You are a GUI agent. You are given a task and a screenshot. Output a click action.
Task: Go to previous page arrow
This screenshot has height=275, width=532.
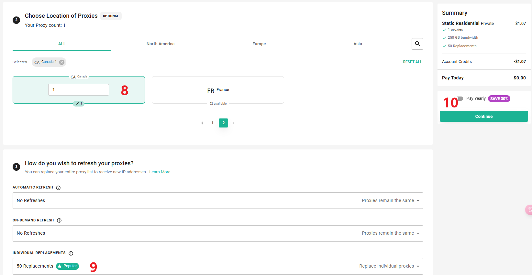[x=202, y=123]
